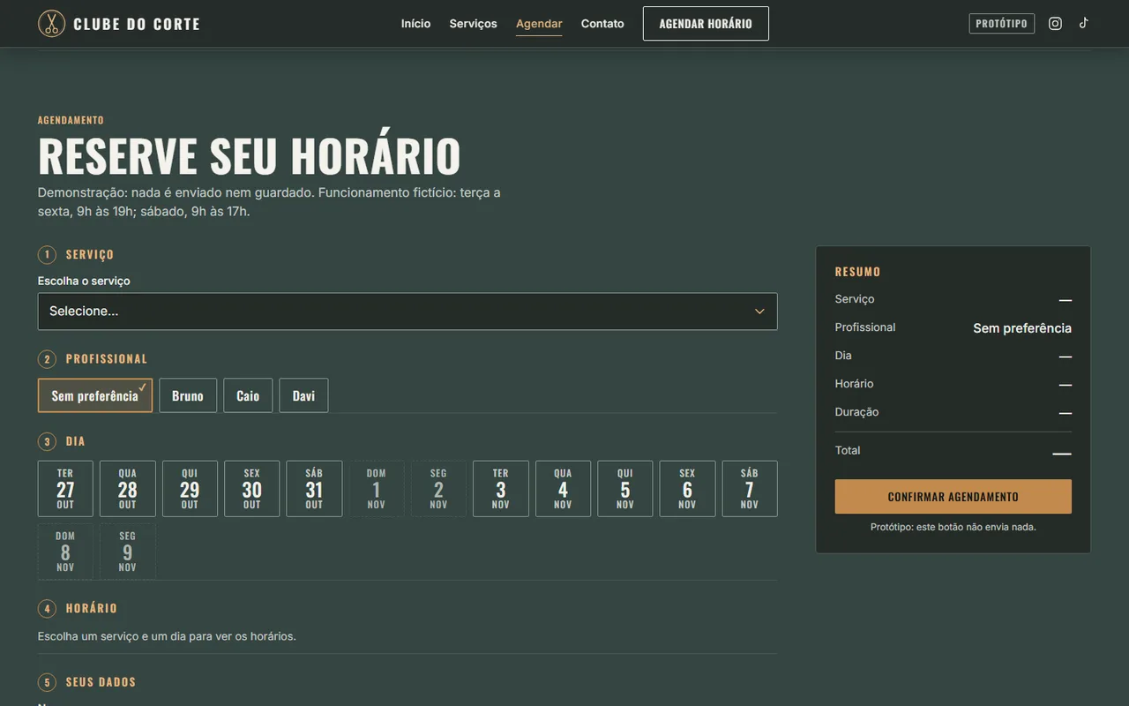Click the disabled Dom 8 Nov day
The width and height of the screenshot is (1129, 706).
tap(65, 552)
